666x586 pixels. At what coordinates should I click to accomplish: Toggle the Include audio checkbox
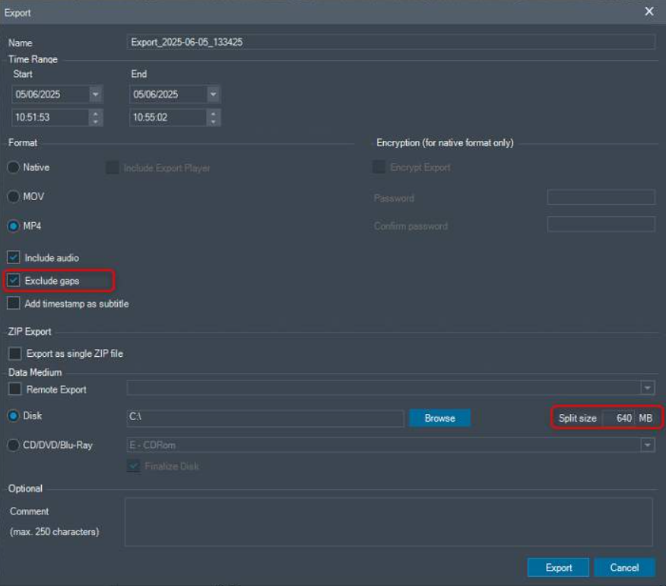click(14, 258)
